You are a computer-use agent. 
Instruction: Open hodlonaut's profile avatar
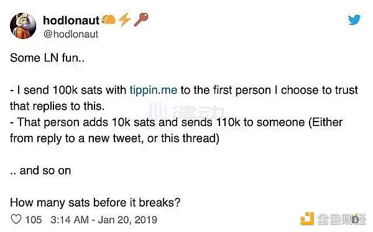tap(23, 25)
